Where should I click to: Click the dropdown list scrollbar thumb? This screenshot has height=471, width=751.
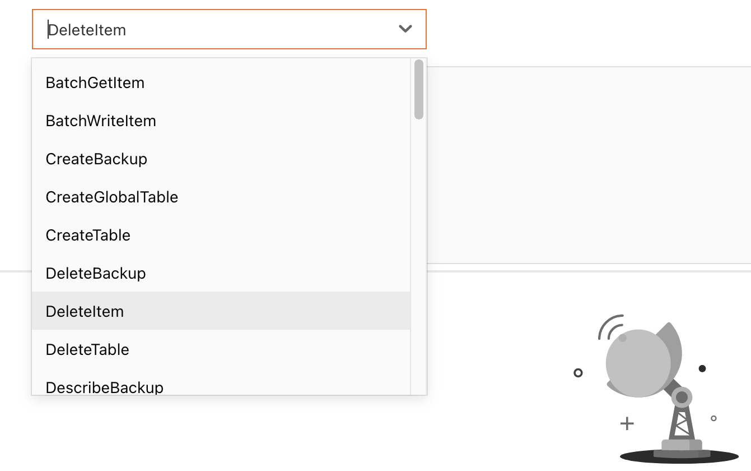(x=419, y=90)
